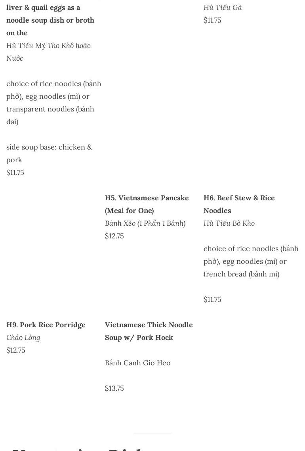The width and height of the screenshot is (305, 451).
Task: Click the transparent noodles choice description
Action: tap(53, 103)
